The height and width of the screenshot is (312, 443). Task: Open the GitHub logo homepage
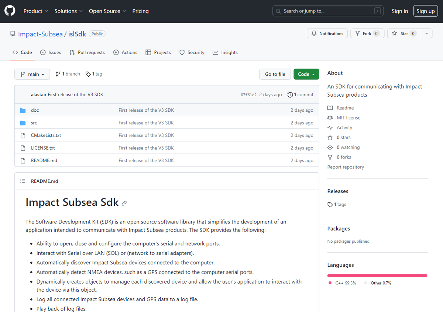point(10,11)
